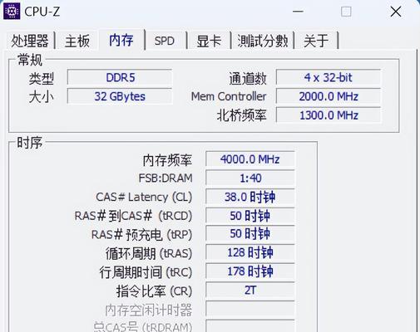
Task: Select the tRAS 128 时钟 value
Action: click(x=250, y=252)
